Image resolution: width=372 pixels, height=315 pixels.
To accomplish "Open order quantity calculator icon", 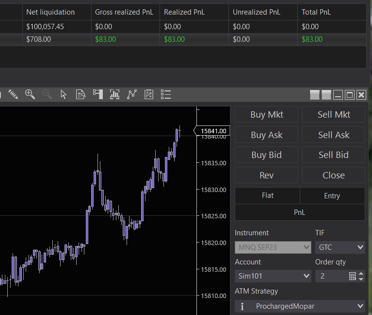I will click(x=353, y=276).
